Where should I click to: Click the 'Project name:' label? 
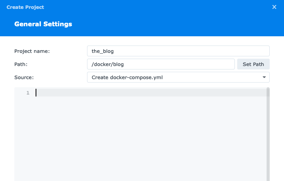(x=32, y=51)
